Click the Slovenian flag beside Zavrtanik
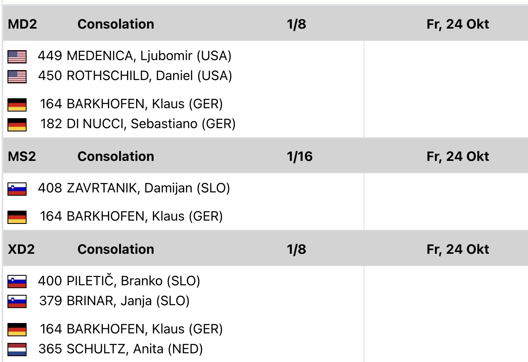This screenshot has width=528, height=362. coord(17,189)
